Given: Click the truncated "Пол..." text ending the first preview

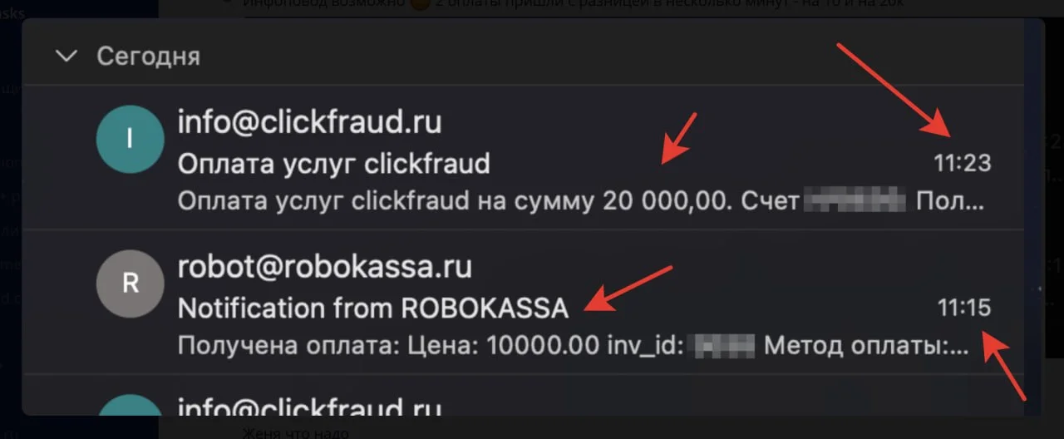Looking at the screenshot, I should click(x=951, y=201).
